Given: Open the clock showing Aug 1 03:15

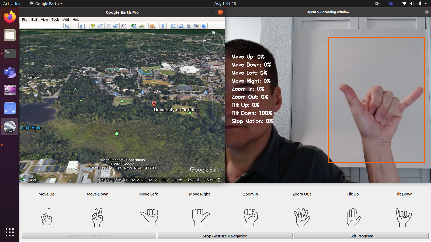Looking at the screenshot, I should [225, 3].
